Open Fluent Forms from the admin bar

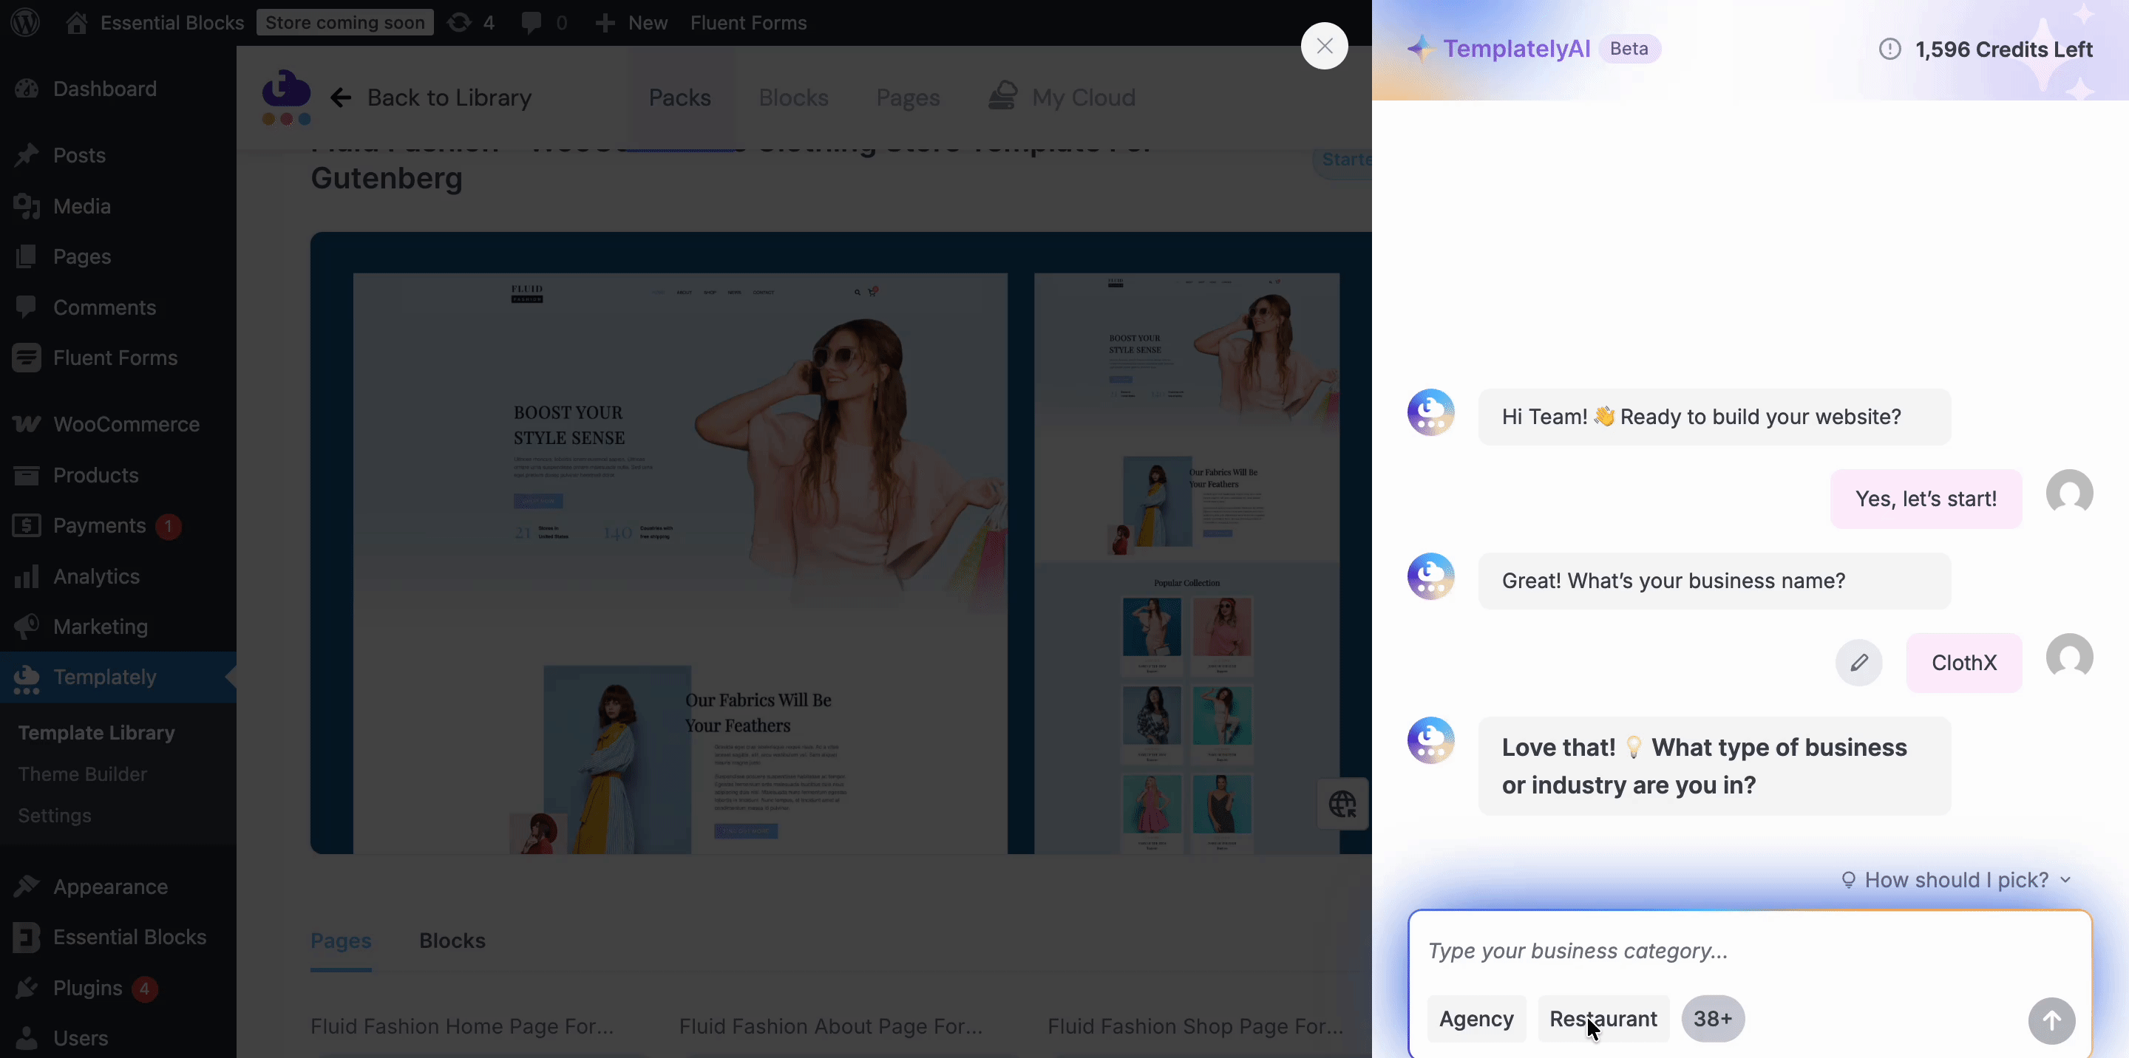point(748,22)
